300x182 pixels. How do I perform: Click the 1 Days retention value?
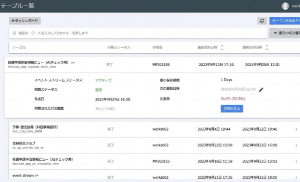pyautogui.click(x=226, y=80)
